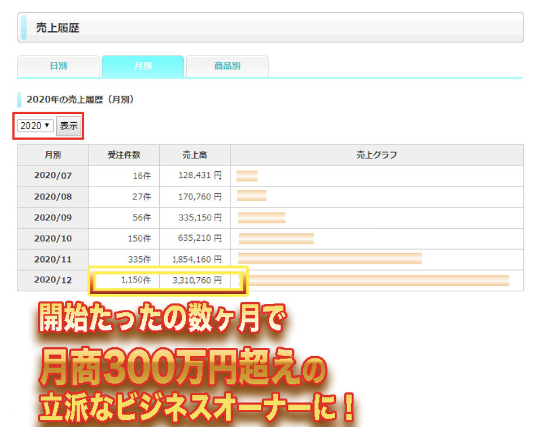Click the 1,854,160 円 sales value
The width and height of the screenshot is (549, 428).
tap(197, 260)
